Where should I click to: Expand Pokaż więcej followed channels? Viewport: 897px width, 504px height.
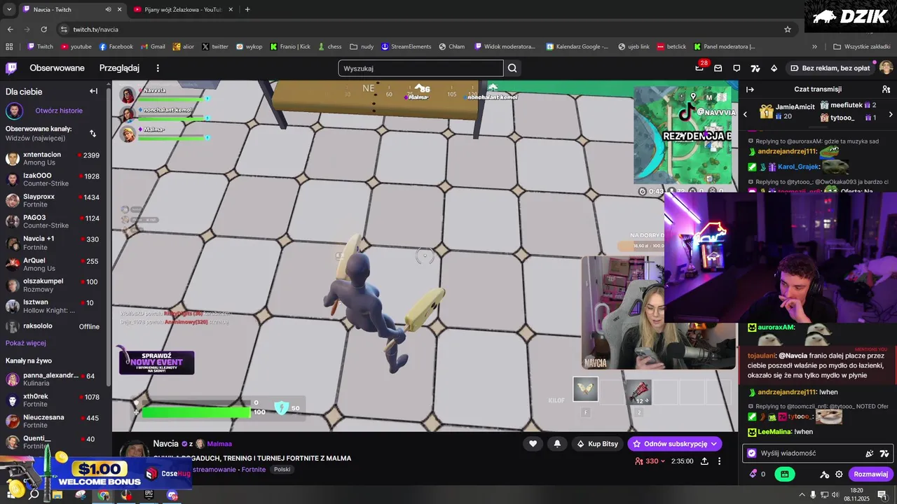[26, 343]
